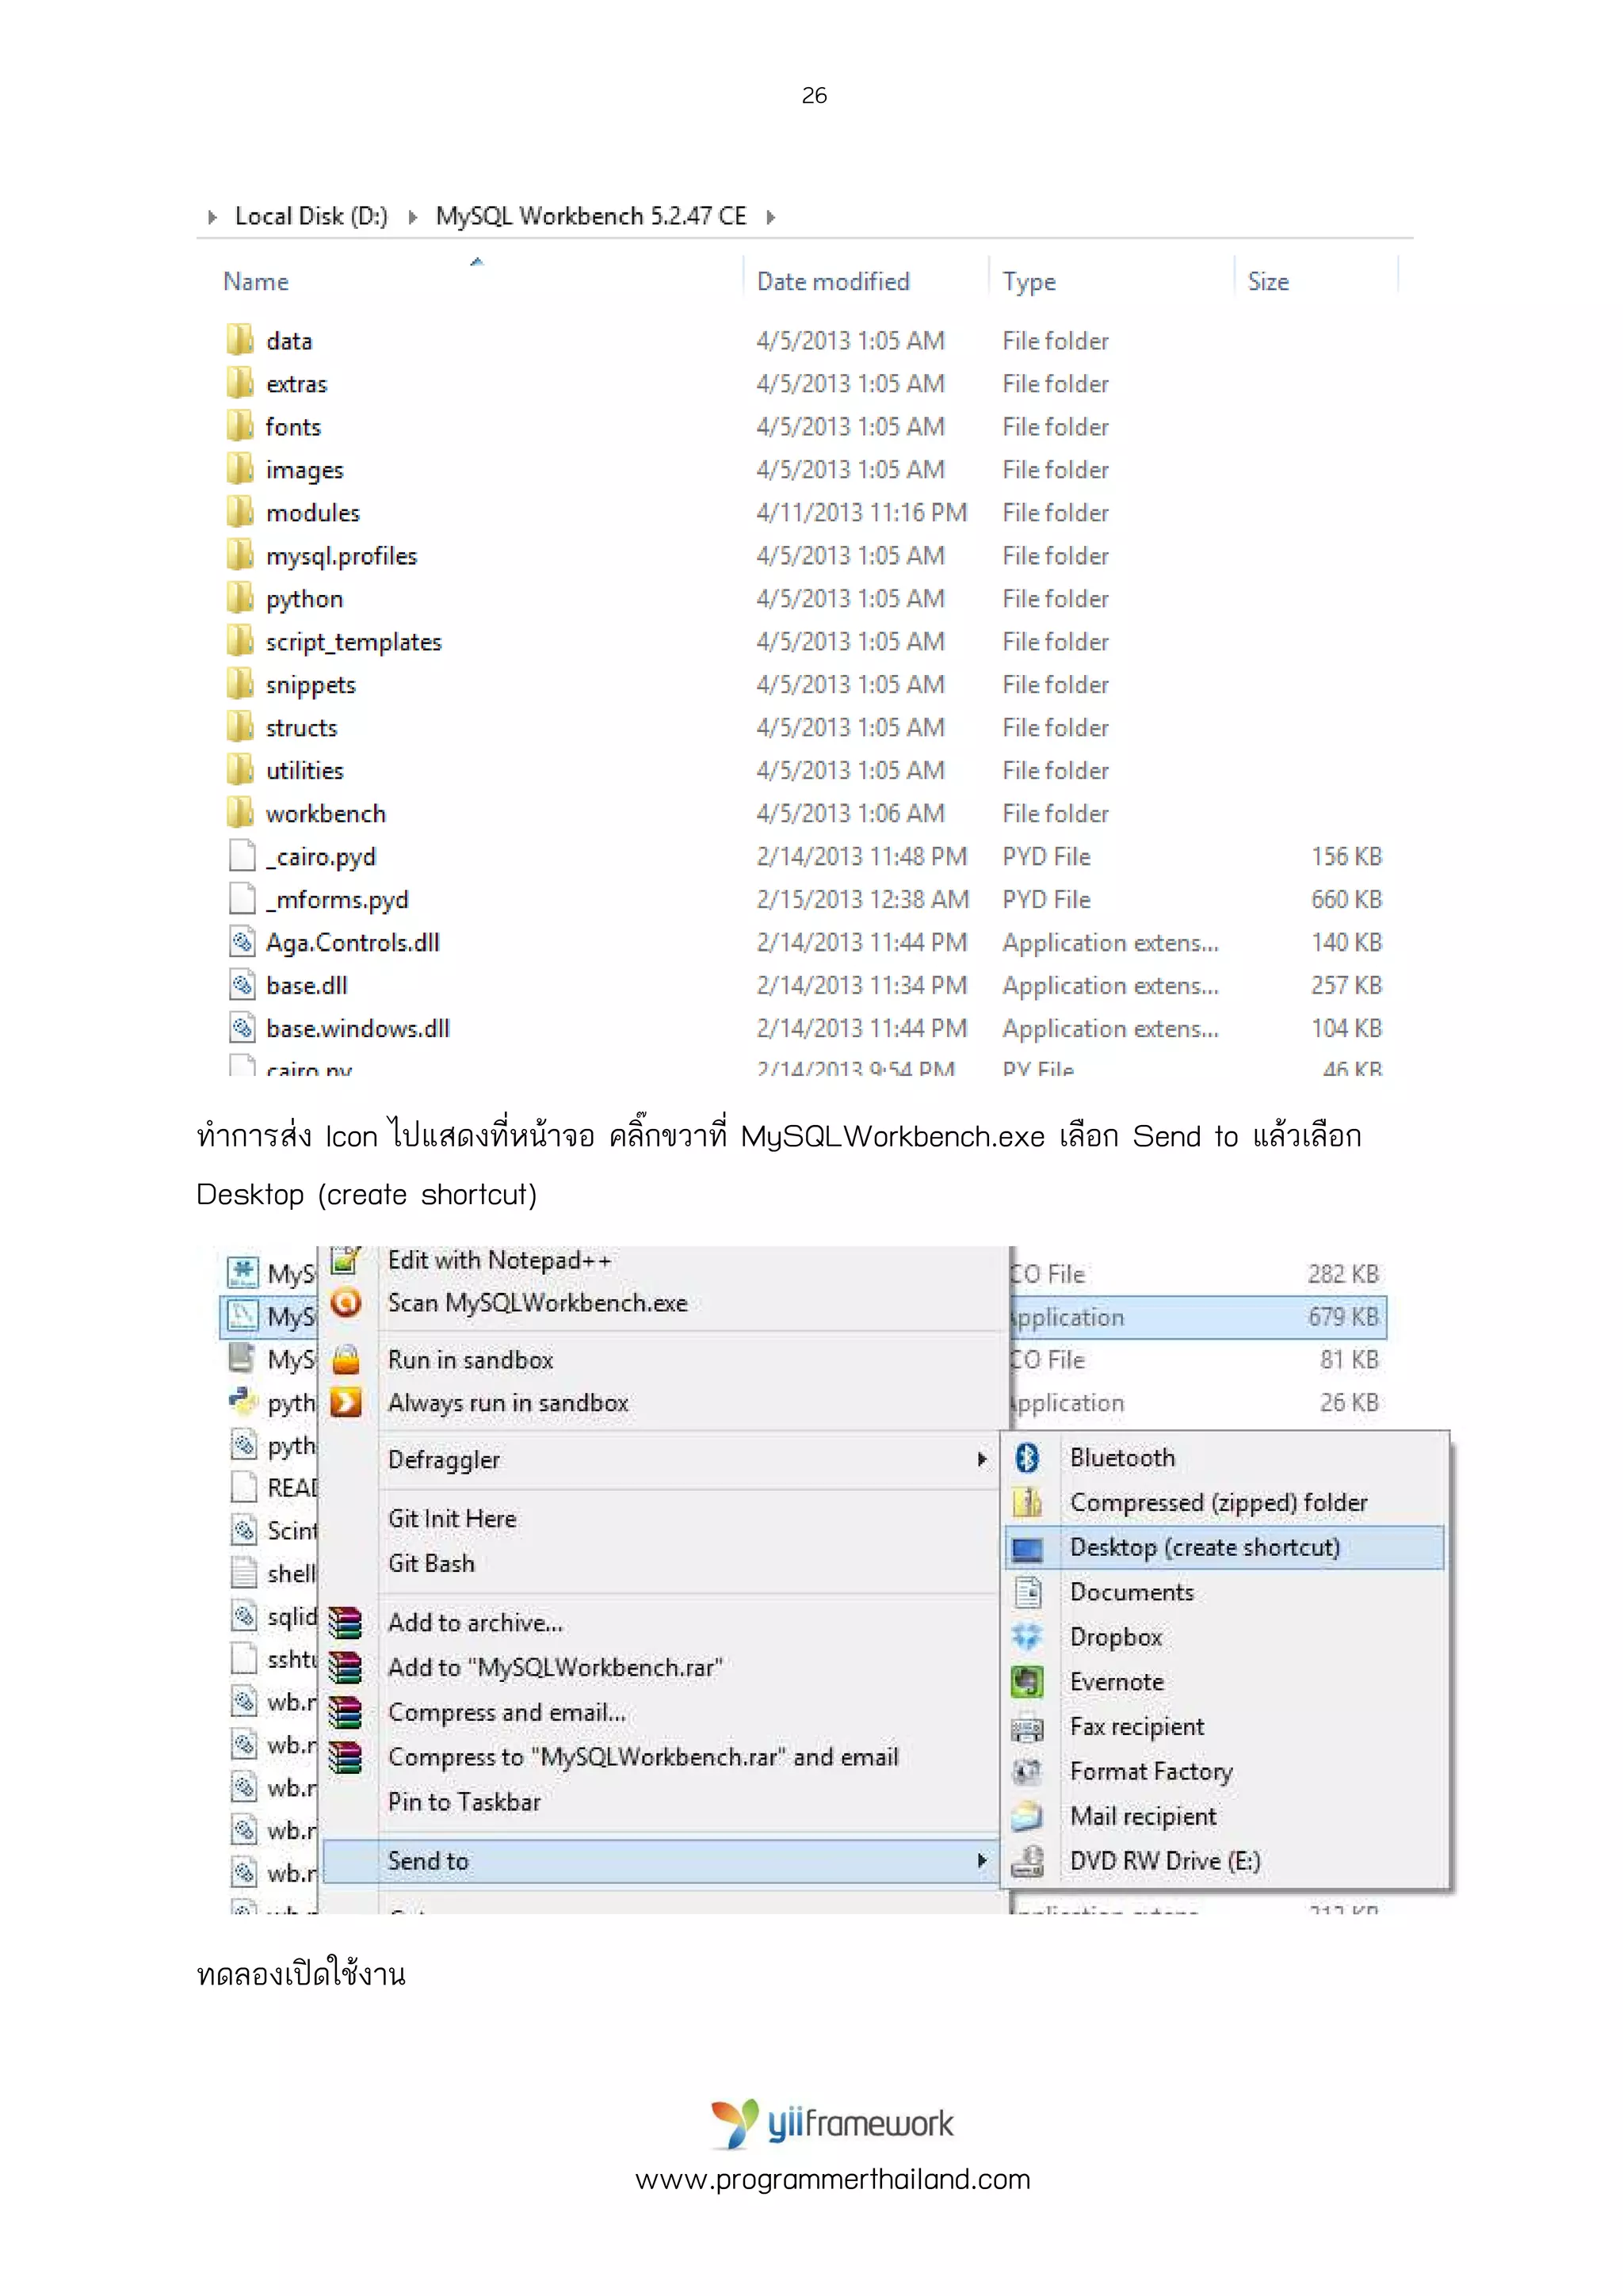The height and width of the screenshot is (2296, 1623).
Task: Select the _mforms.pyd file name
Action: pyautogui.click(x=337, y=900)
